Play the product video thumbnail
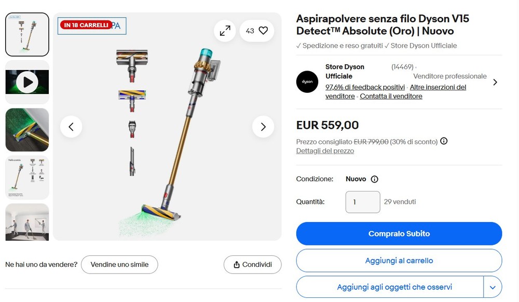 tap(27, 82)
